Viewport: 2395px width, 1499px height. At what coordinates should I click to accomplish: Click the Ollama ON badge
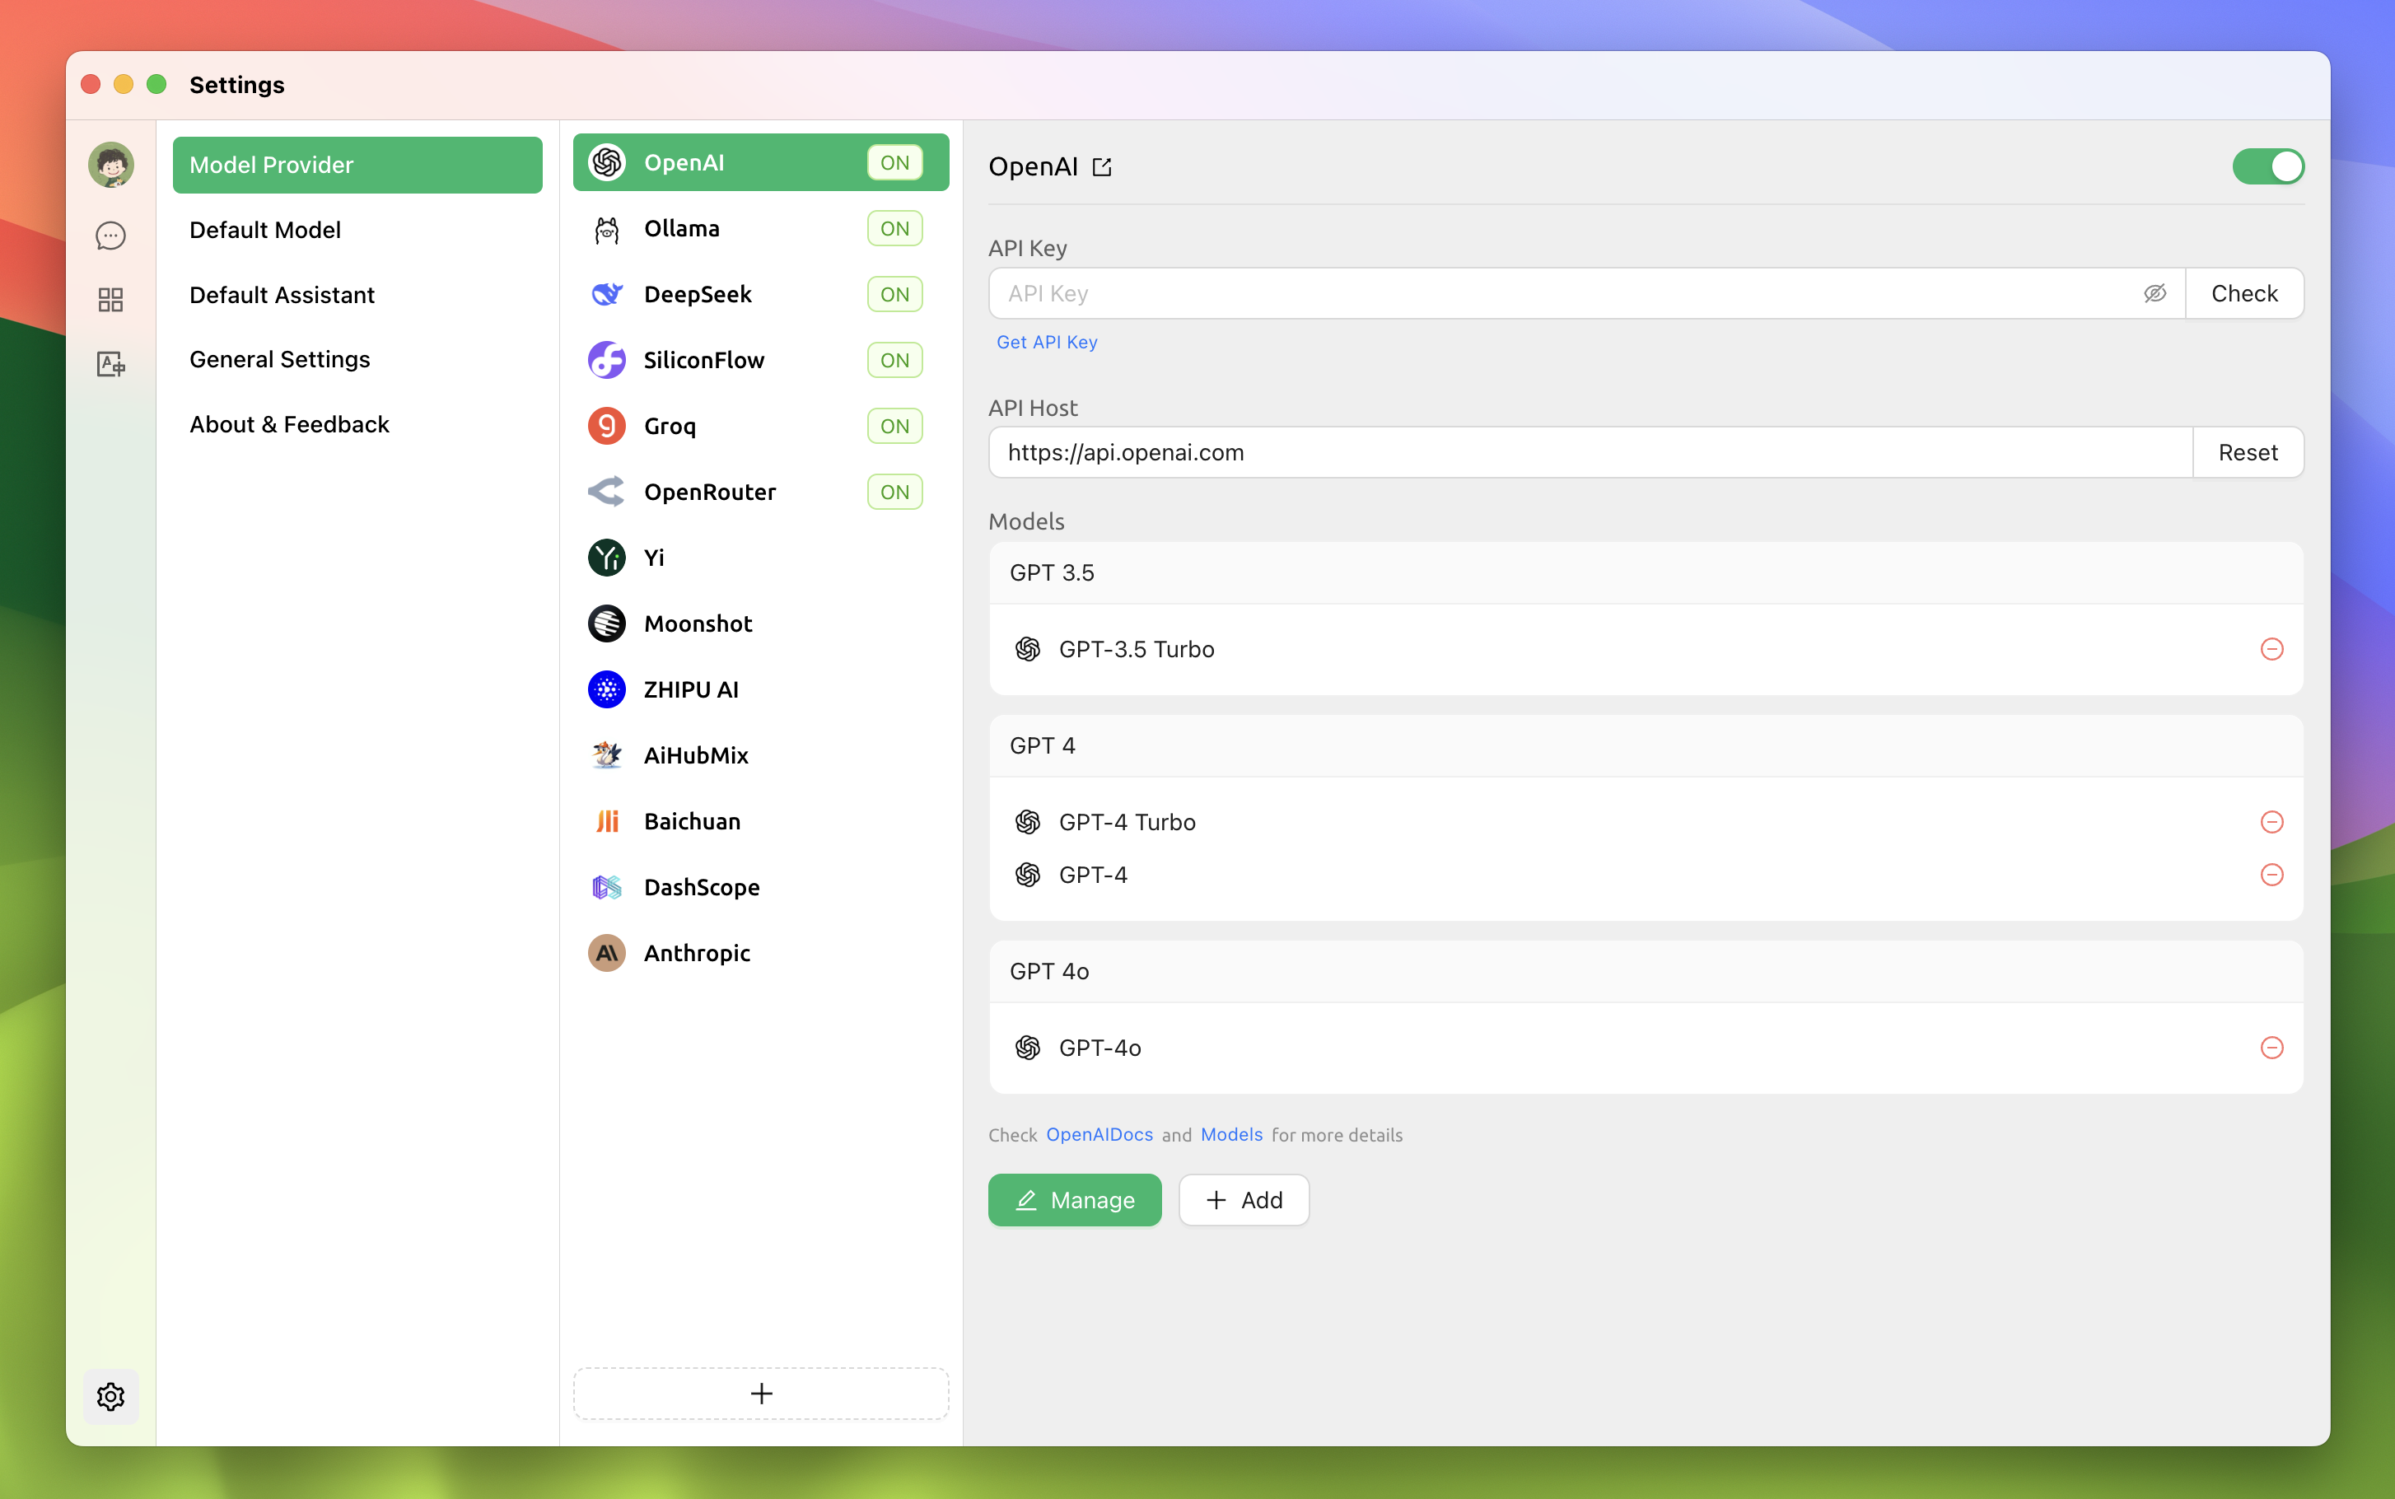click(894, 229)
